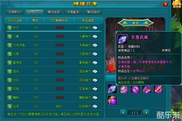Viewport: 182px width, 121px height.
Task: Go to previous reward page arrow
Action: coord(123,112)
